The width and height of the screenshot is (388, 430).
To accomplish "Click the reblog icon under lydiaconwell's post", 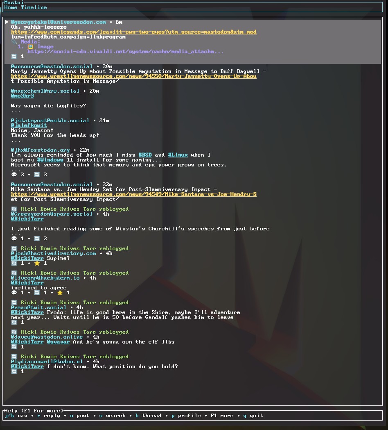I will pyautogui.click(x=14, y=371).
